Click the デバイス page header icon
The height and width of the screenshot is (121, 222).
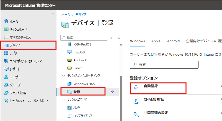65,25
